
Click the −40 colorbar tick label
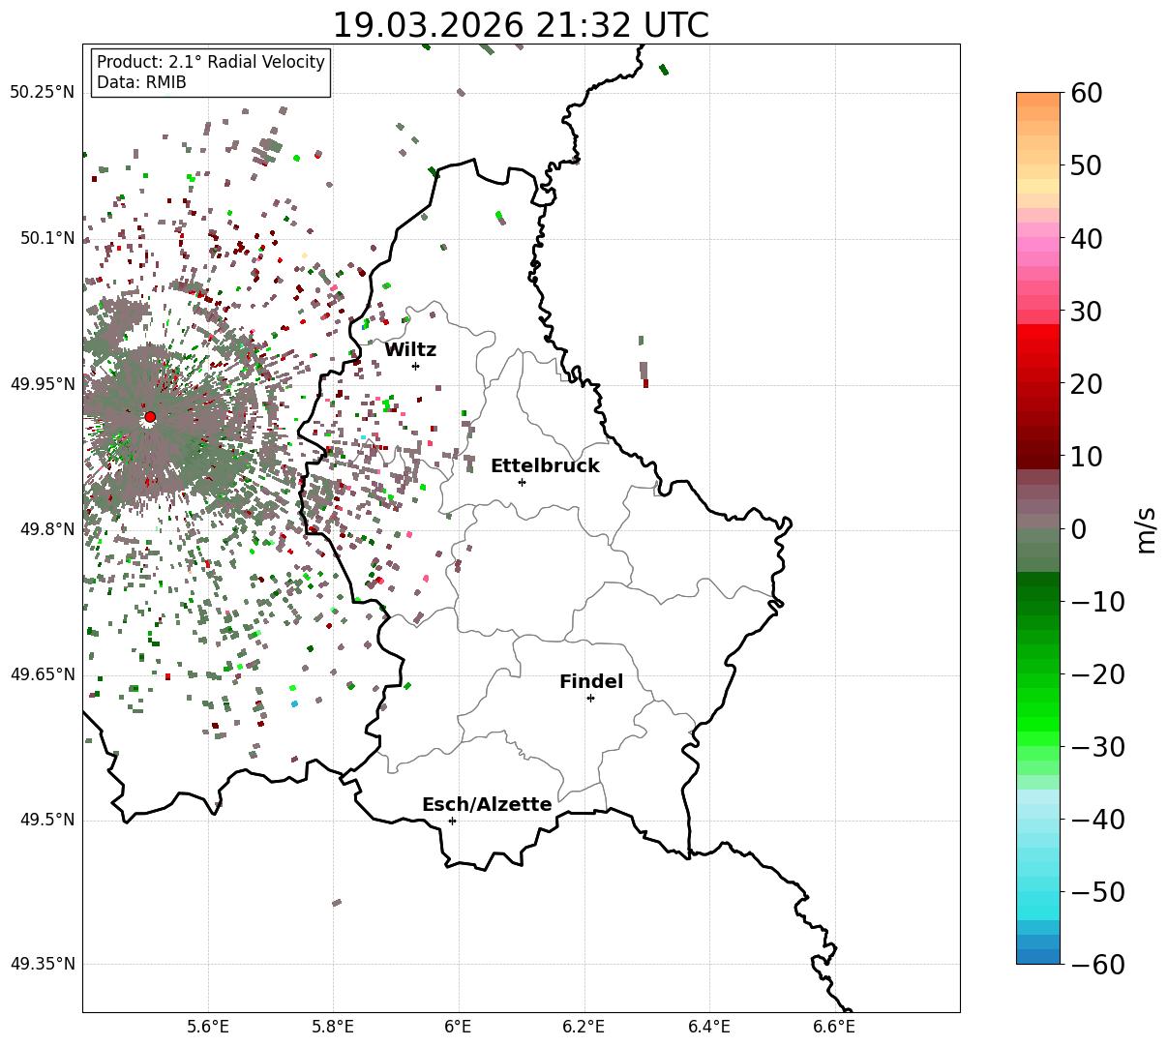tap(1097, 820)
